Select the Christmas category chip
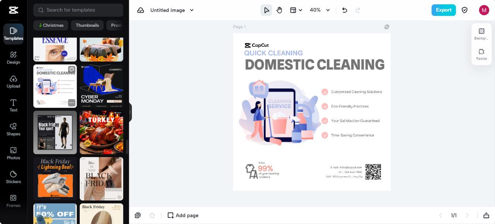Image resolution: width=495 pixels, height=224 pixels. tap(51, 25)
